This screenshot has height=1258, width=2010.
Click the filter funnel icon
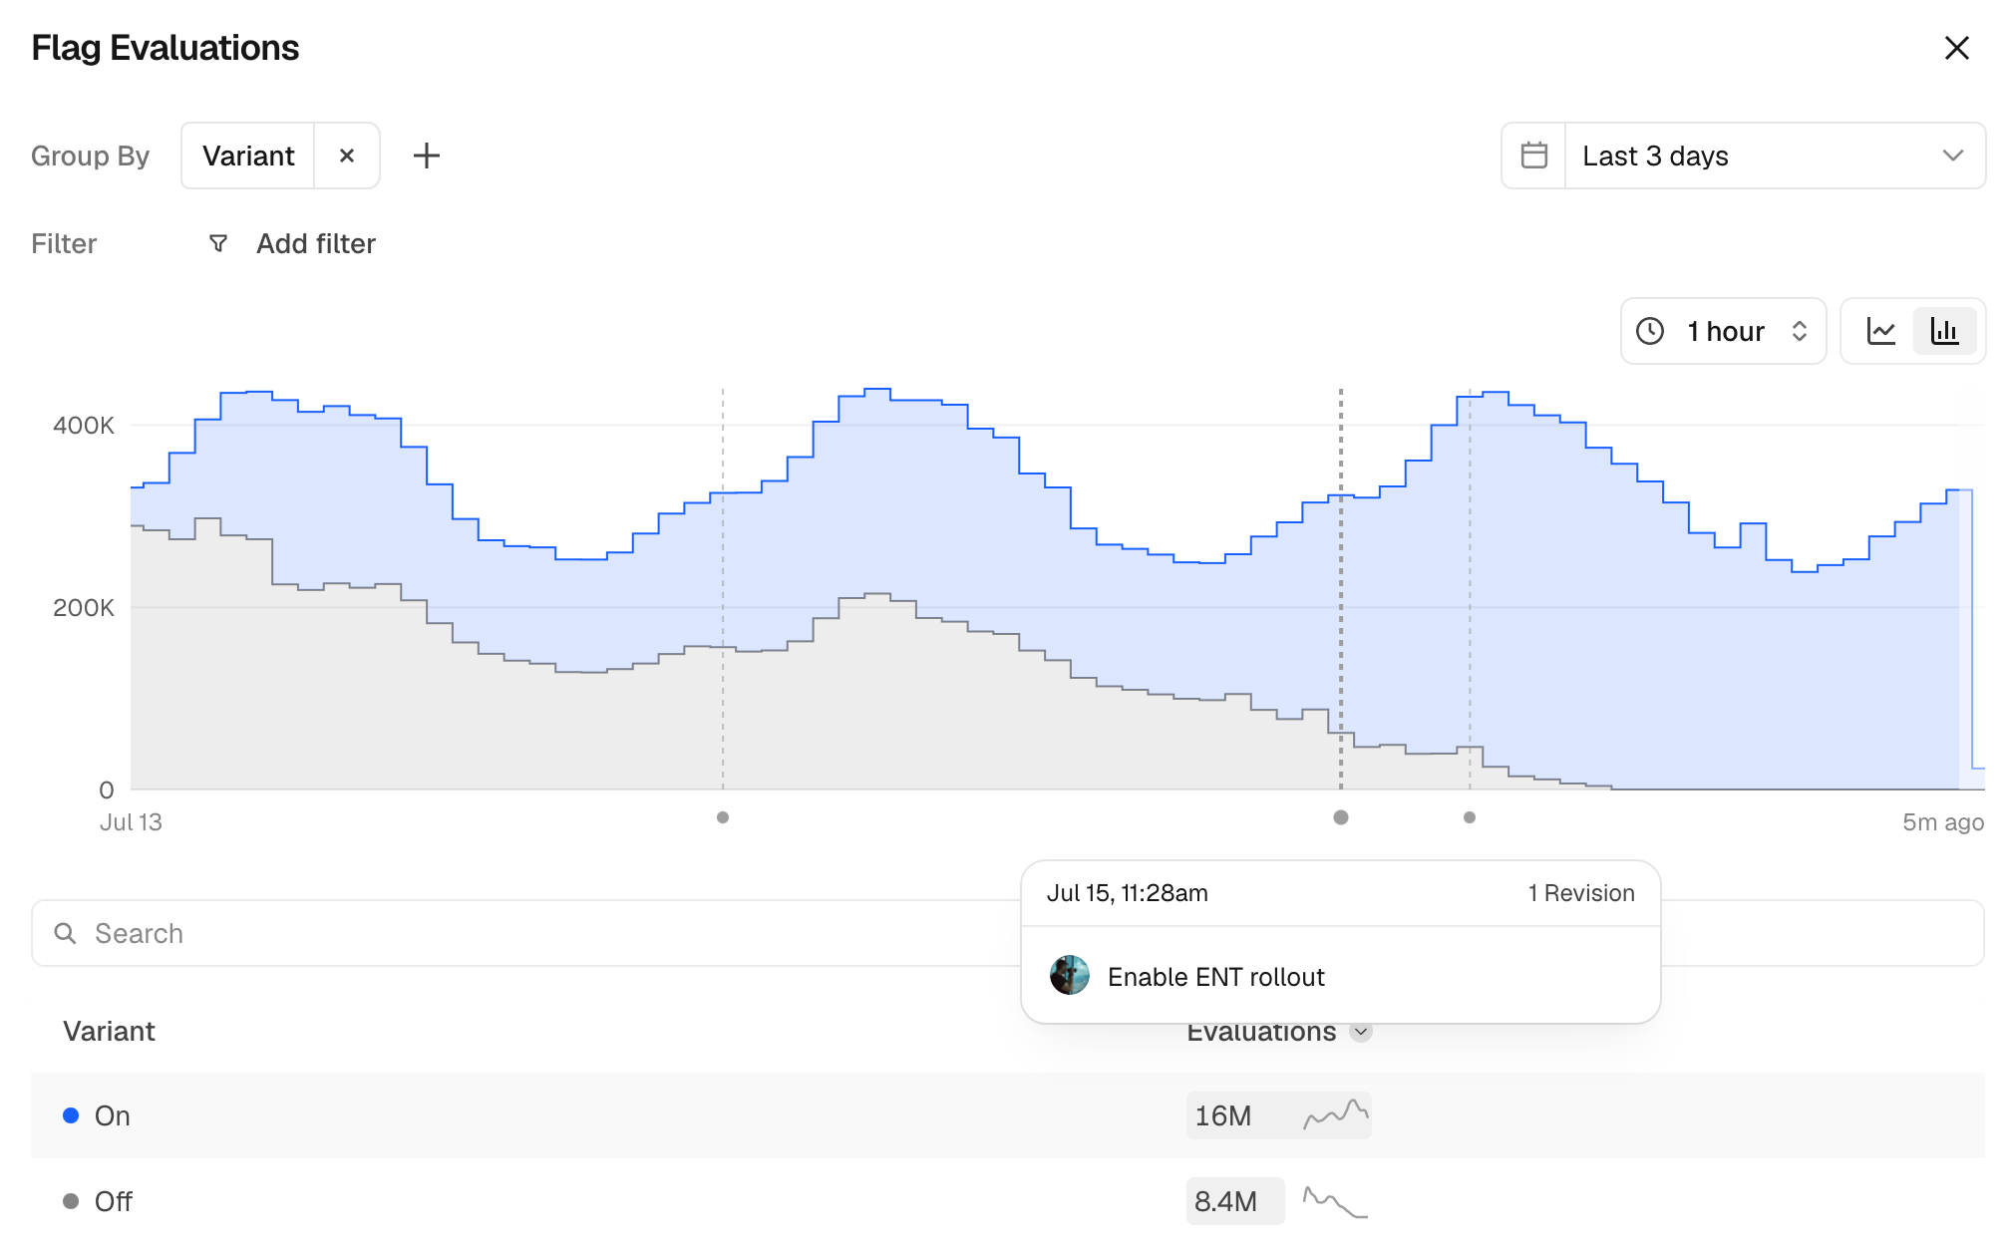[x=218, y=243]
